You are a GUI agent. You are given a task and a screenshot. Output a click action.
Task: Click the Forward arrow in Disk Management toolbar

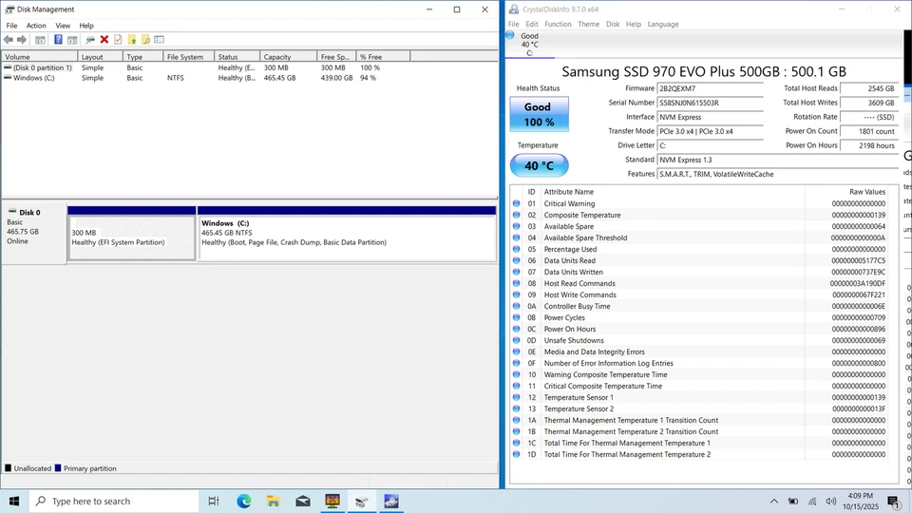(x=22, y=40)
